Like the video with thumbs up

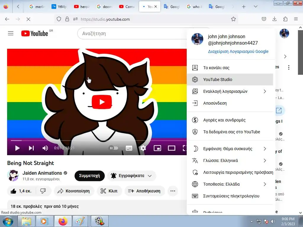tap(21, 191)
